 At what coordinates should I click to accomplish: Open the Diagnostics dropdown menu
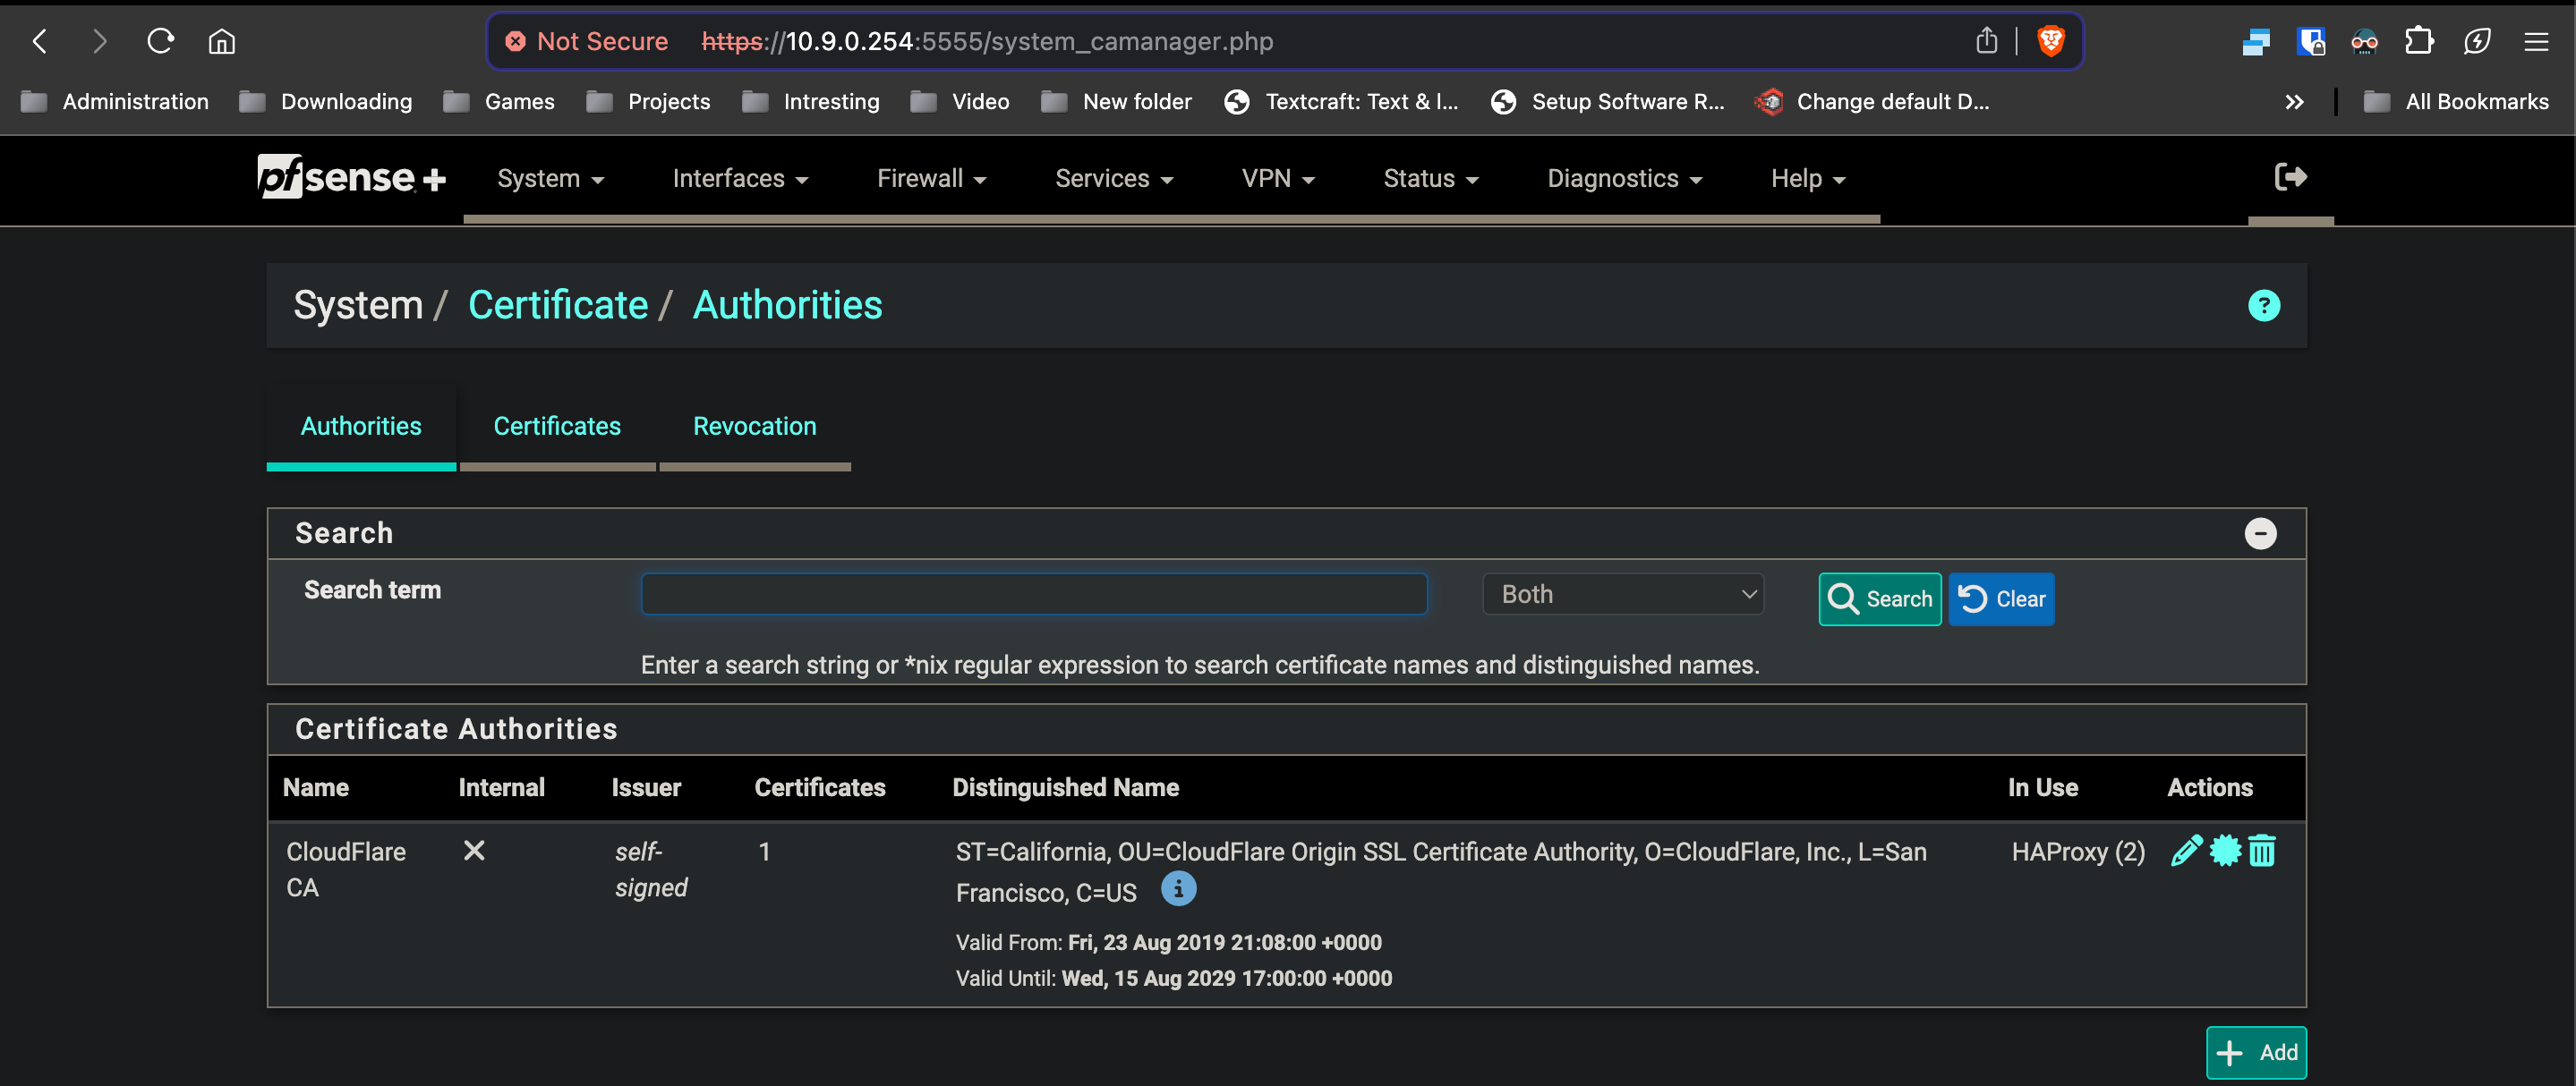tap(1624, 179)
